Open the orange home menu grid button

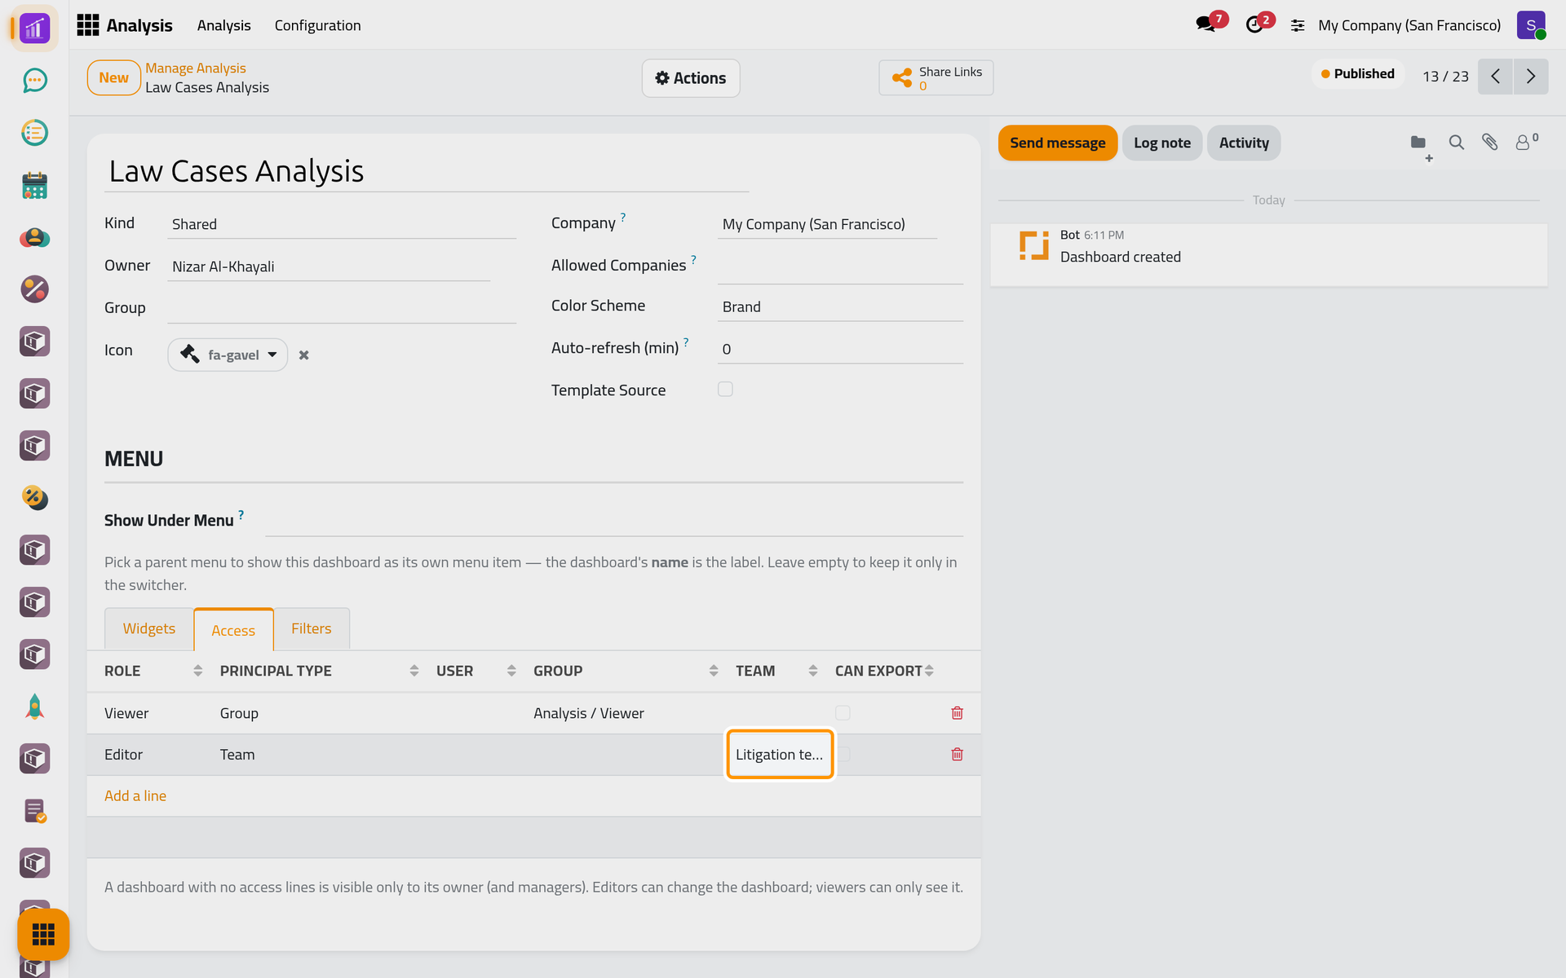pos(43,934)
